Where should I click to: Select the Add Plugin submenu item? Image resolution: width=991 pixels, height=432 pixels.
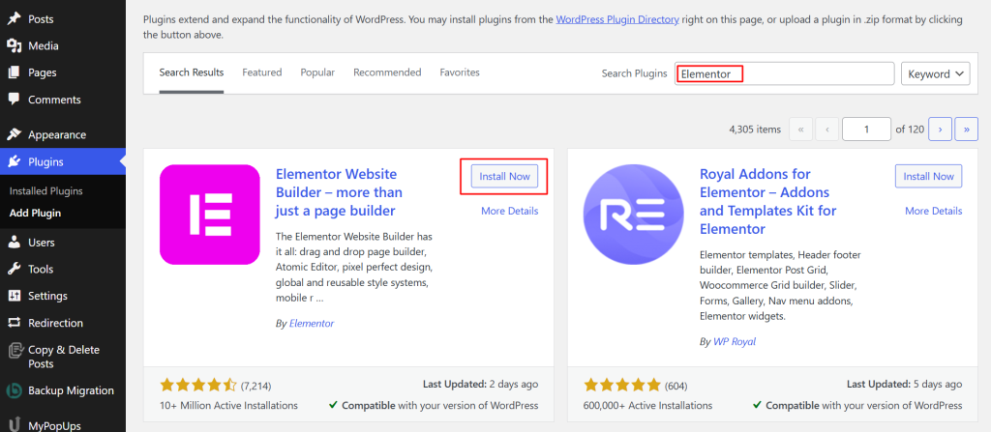36,213
